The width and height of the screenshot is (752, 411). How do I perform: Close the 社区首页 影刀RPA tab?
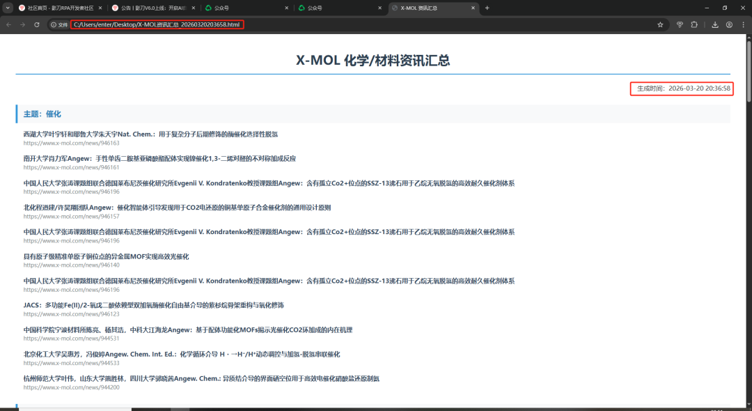100,8
